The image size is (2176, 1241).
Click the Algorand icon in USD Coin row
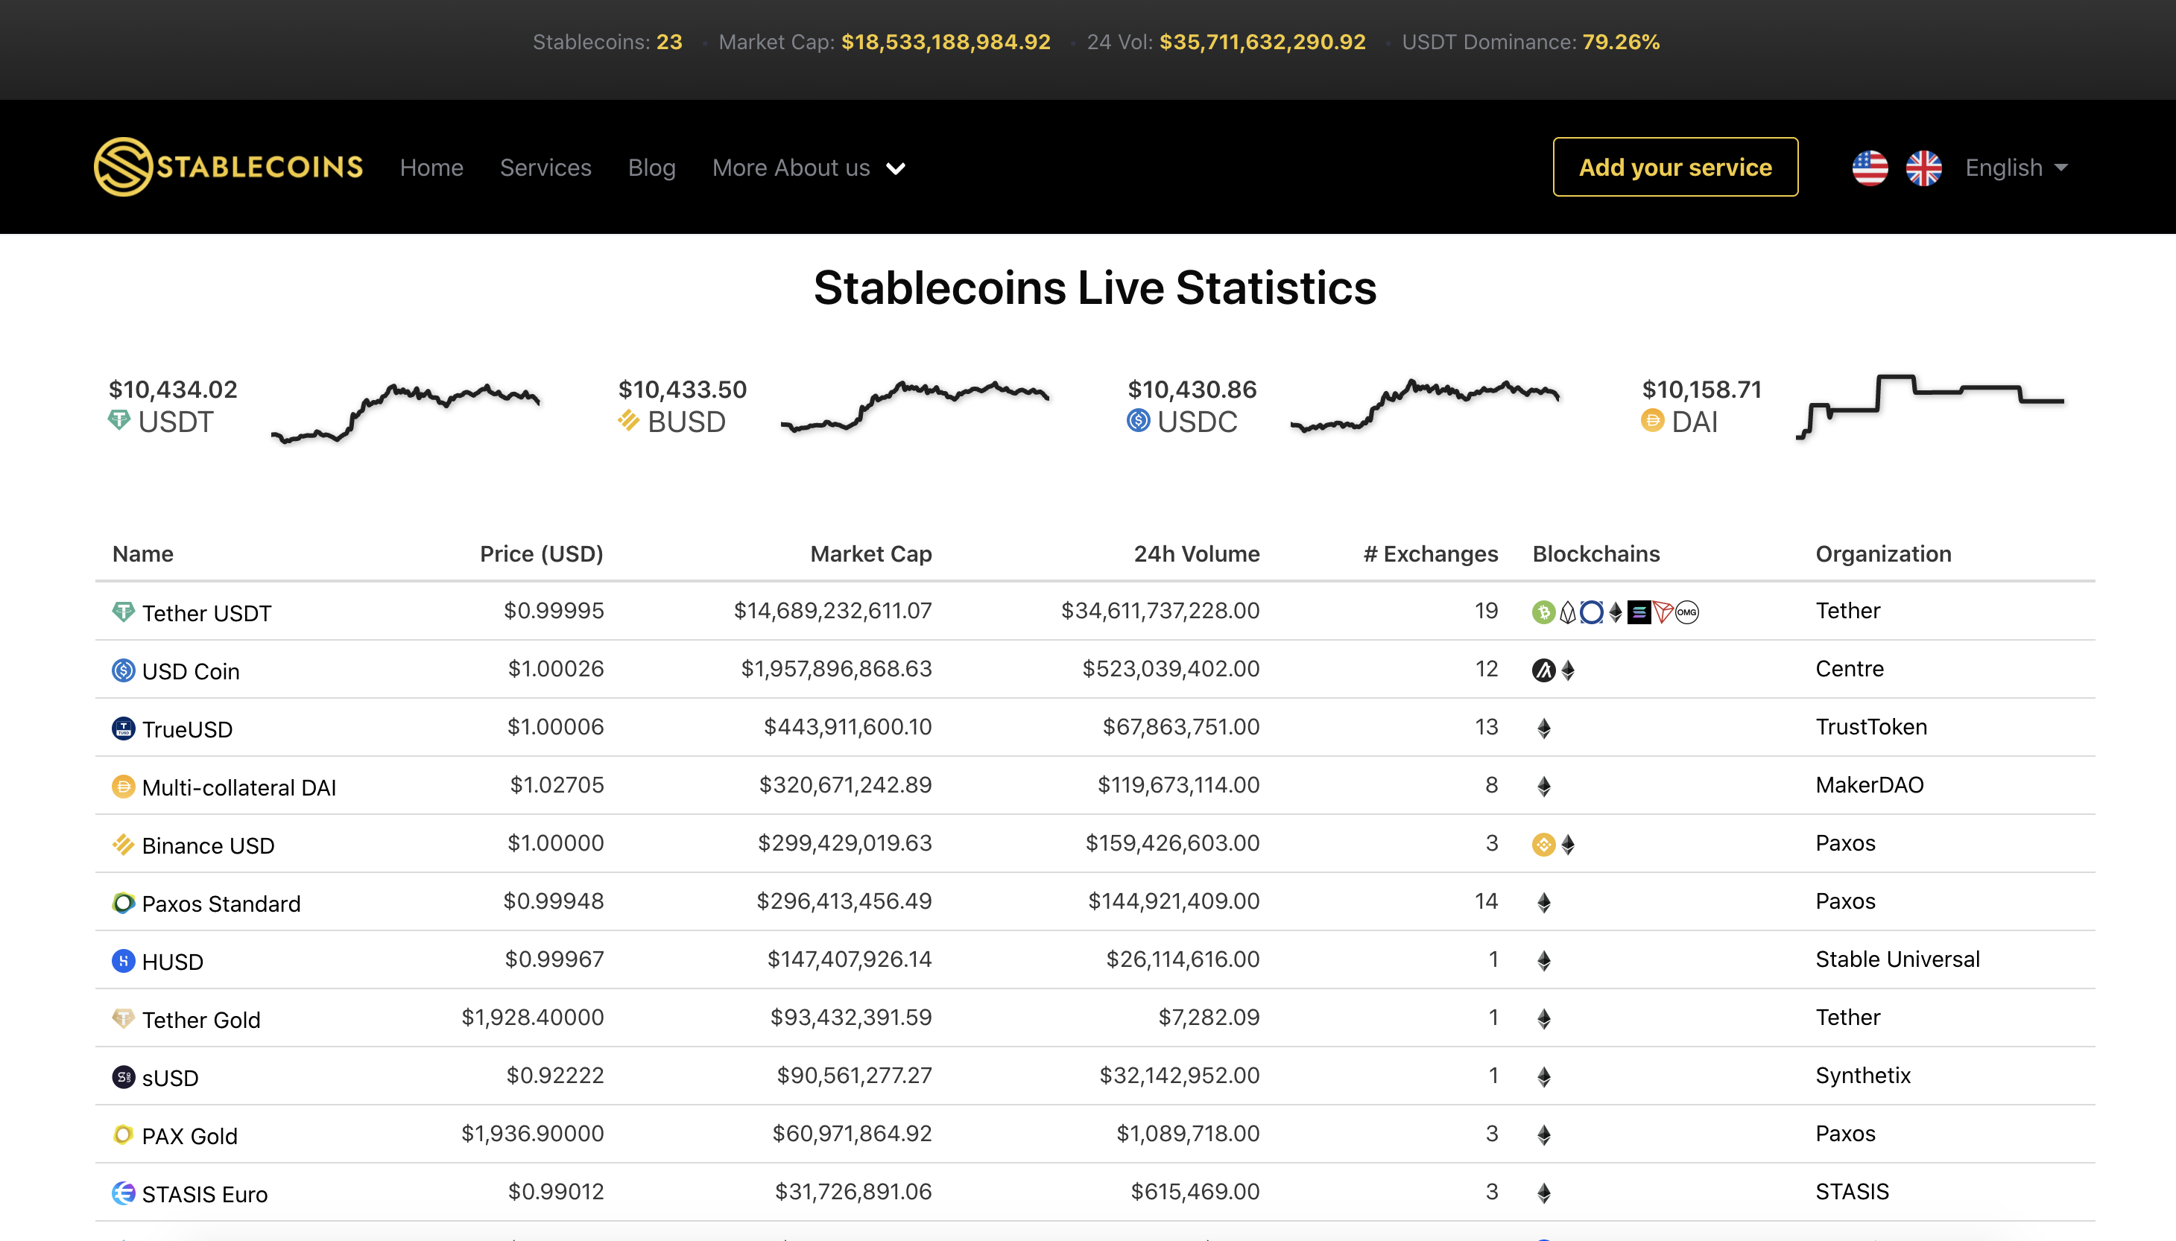tap(1543, 670)
